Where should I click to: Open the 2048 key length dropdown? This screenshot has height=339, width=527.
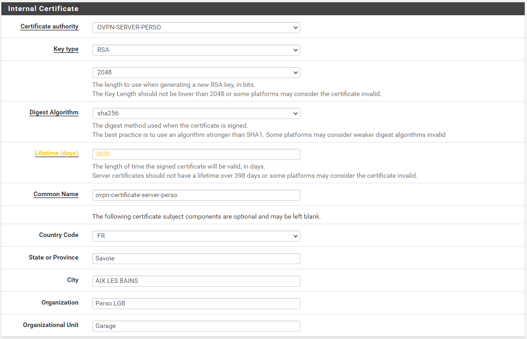pos(196,73)
